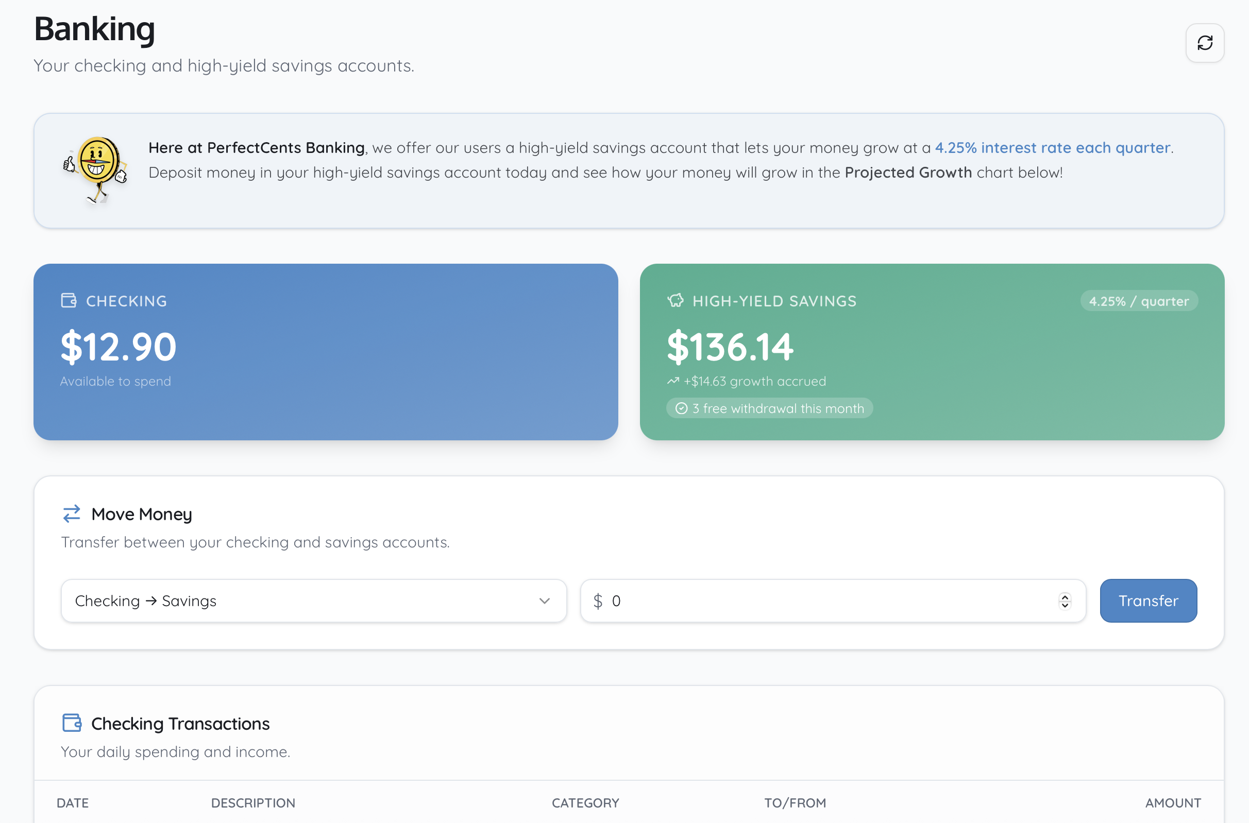This screenshot has width=1249, height=823.
Task: Click the DATE column header
Action: coord(73,802)
